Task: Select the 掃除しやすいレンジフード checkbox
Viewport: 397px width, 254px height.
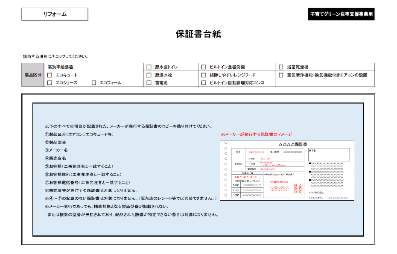Action: 204,75
